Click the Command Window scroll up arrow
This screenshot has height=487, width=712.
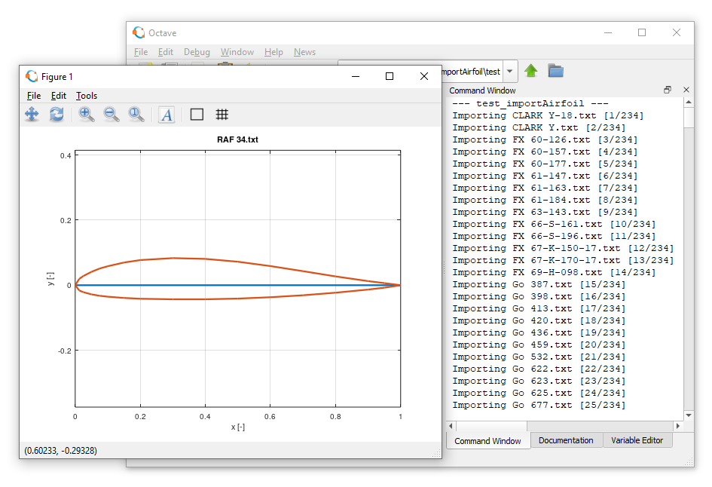click(x=689, y=103)
